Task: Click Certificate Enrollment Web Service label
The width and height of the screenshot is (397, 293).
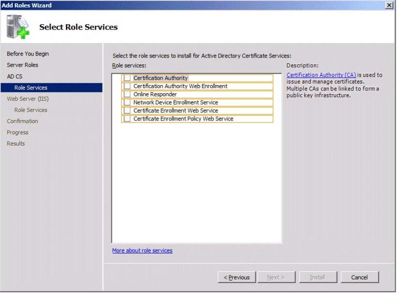Action: click(x=176, y=110)
